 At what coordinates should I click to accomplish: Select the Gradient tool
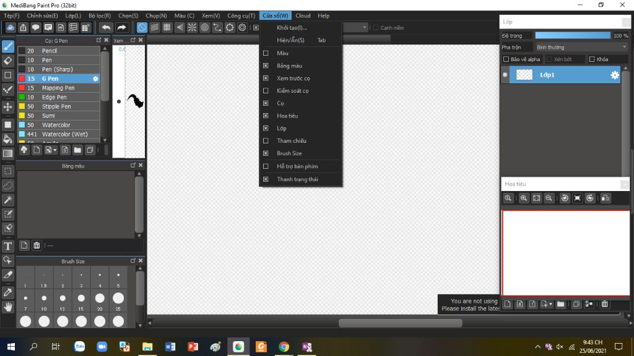(7, 153)
